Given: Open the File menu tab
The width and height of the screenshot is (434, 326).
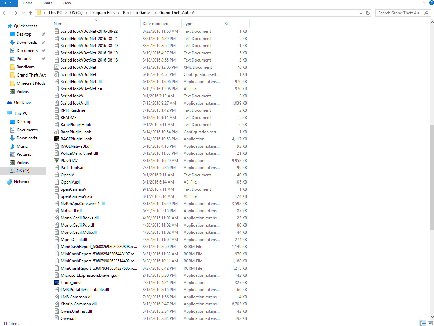Looking at the screenshot, I should pyautogui.click(x=8, y=3).
